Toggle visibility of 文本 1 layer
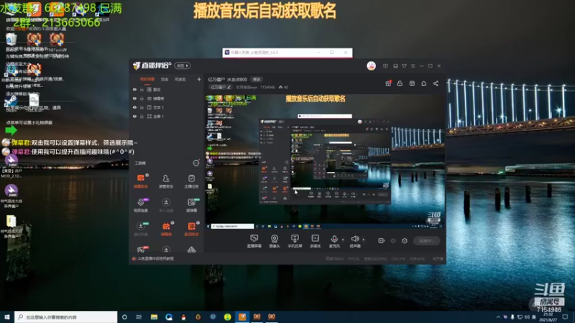 click(134, 107)
